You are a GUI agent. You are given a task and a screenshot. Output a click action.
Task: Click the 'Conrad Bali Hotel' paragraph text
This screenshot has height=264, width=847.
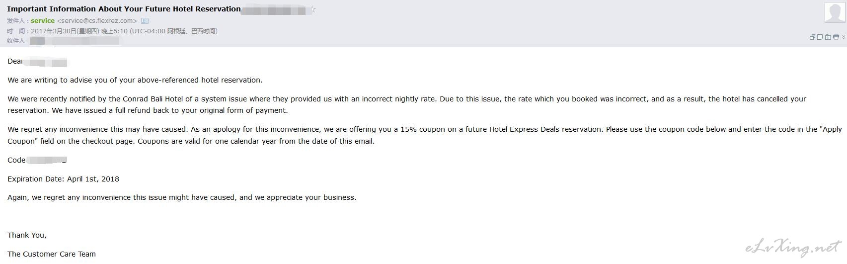pos(407,104)
